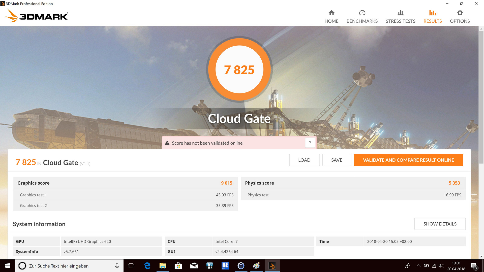Click scrollbar down arrow
Screen dimensions: 484x272
coord(481,256)
